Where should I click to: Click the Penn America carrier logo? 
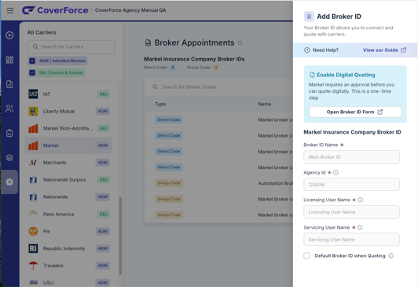click(33, 214)
